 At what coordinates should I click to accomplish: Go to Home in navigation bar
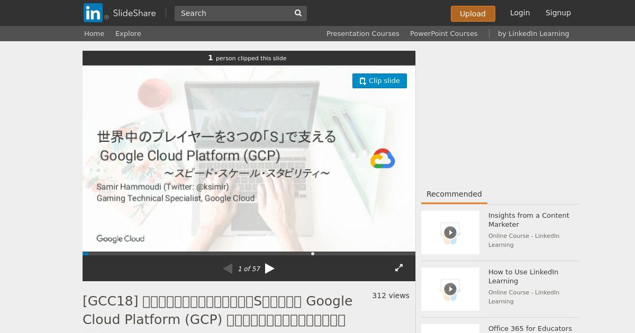click(94, 33)
